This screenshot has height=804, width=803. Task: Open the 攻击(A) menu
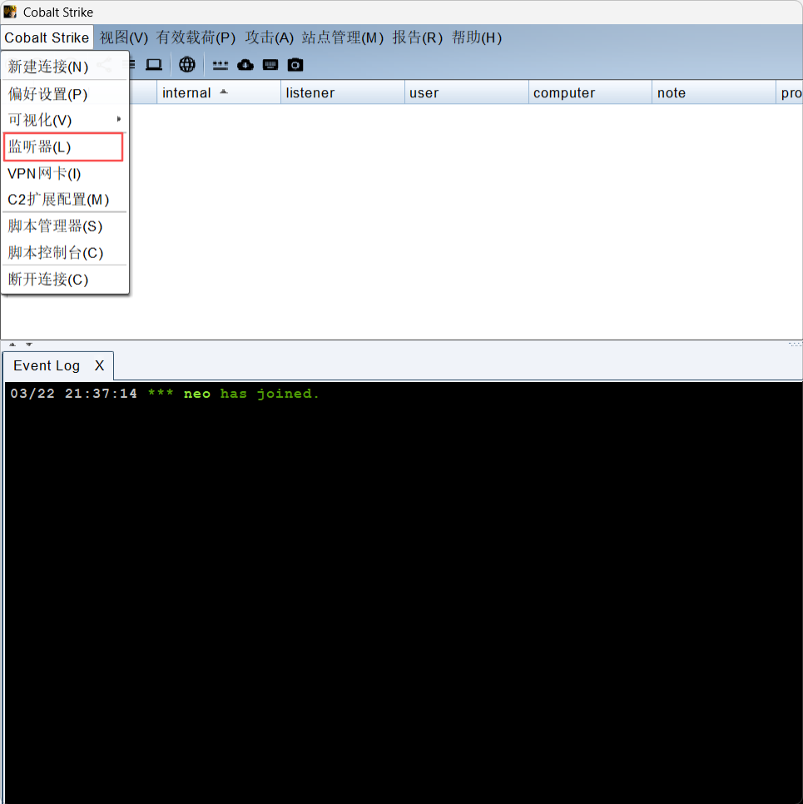[x=269, y=37]
